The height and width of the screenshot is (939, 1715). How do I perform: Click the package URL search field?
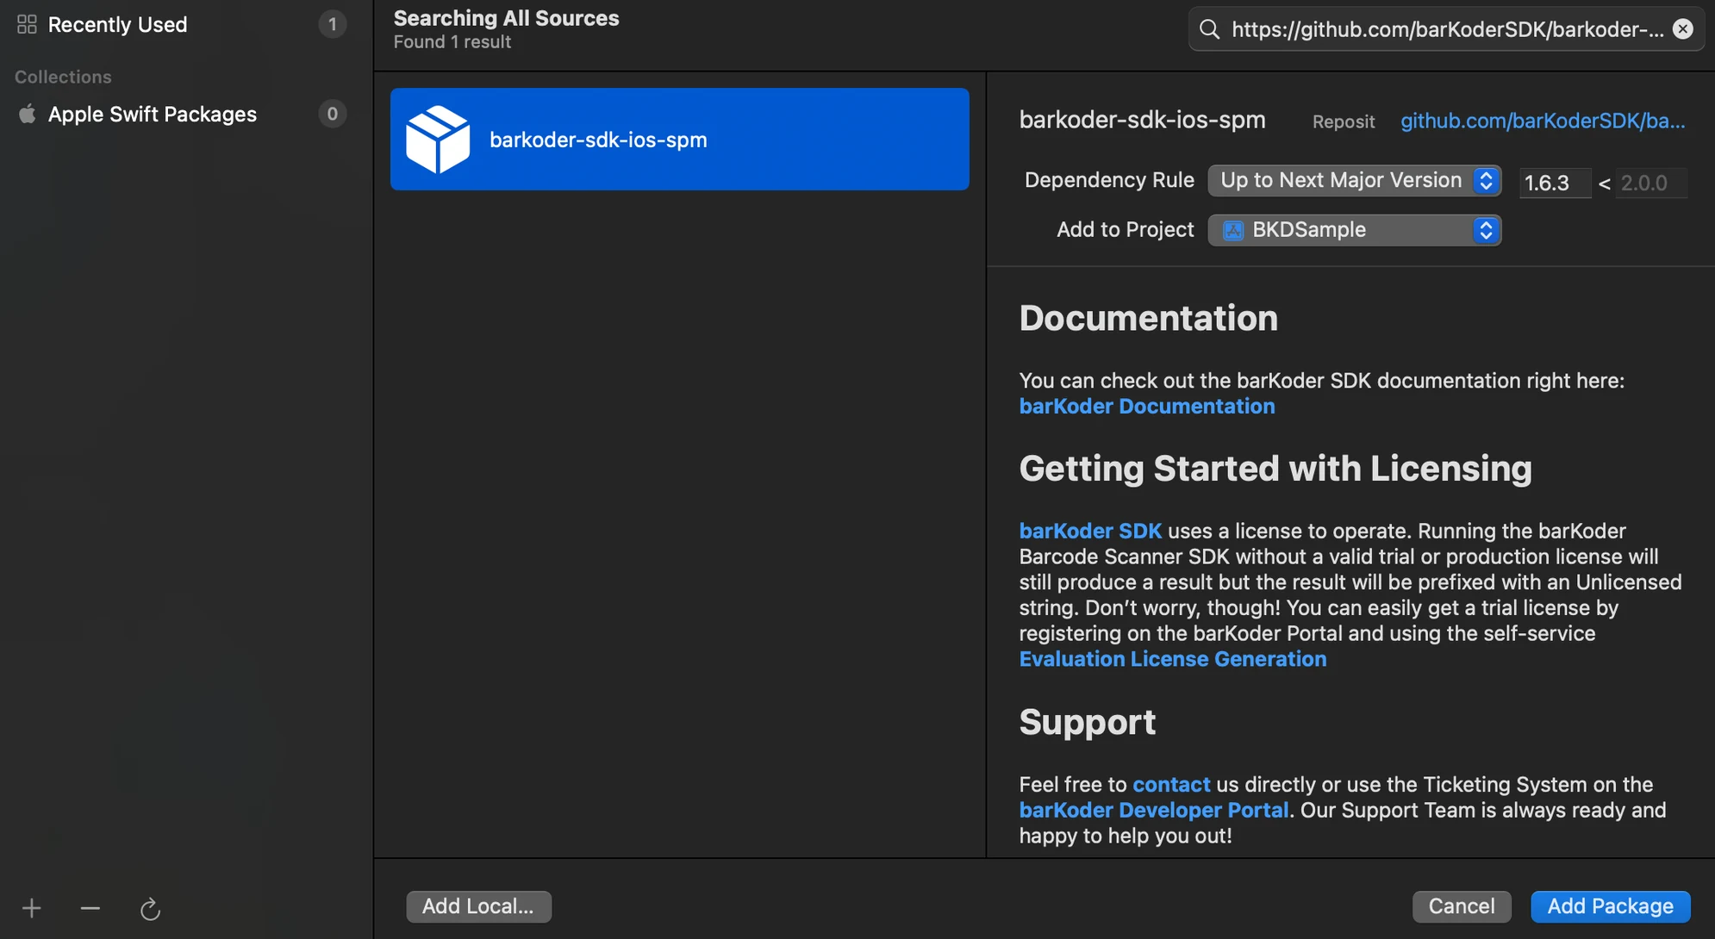tap(1447, 29)
